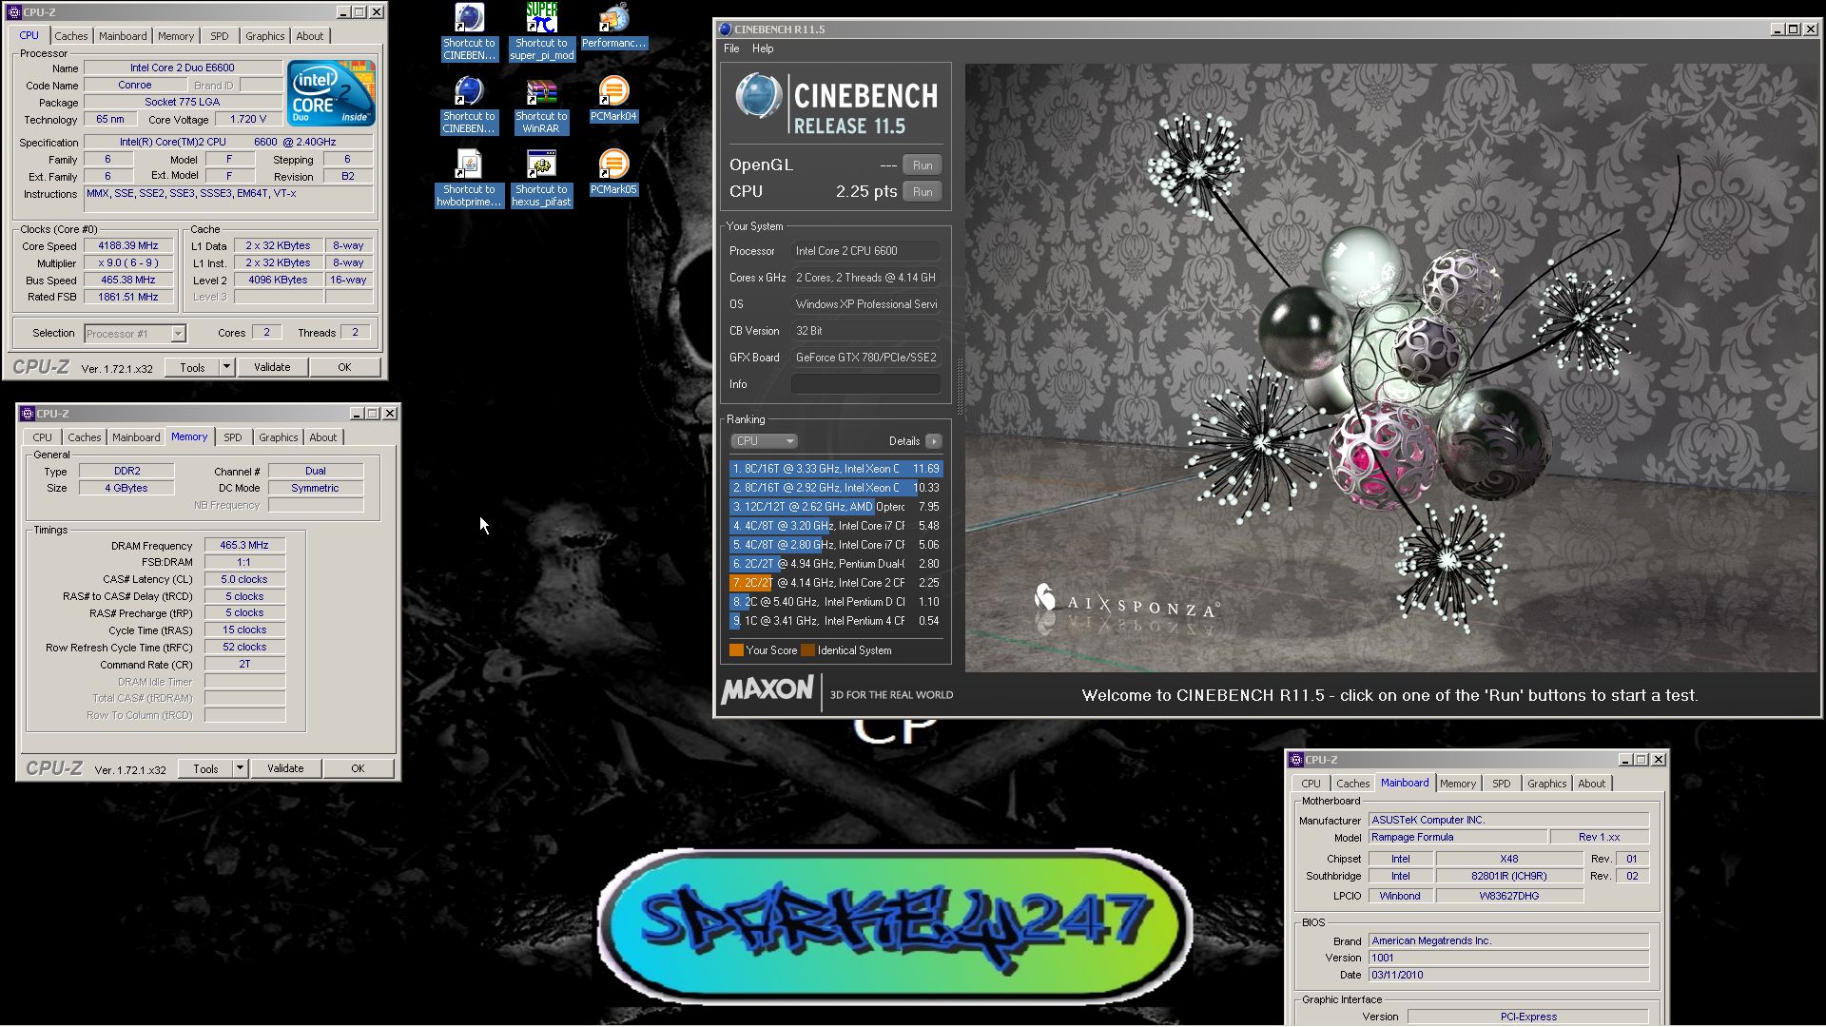The width and height of the screenshot is (1826, 1027).
Task: Open SPD tab in top CPU-Z window
Action: (x=220, y=36)
